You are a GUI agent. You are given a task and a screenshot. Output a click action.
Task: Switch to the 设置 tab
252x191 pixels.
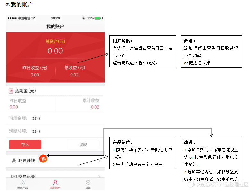point(88,184)
